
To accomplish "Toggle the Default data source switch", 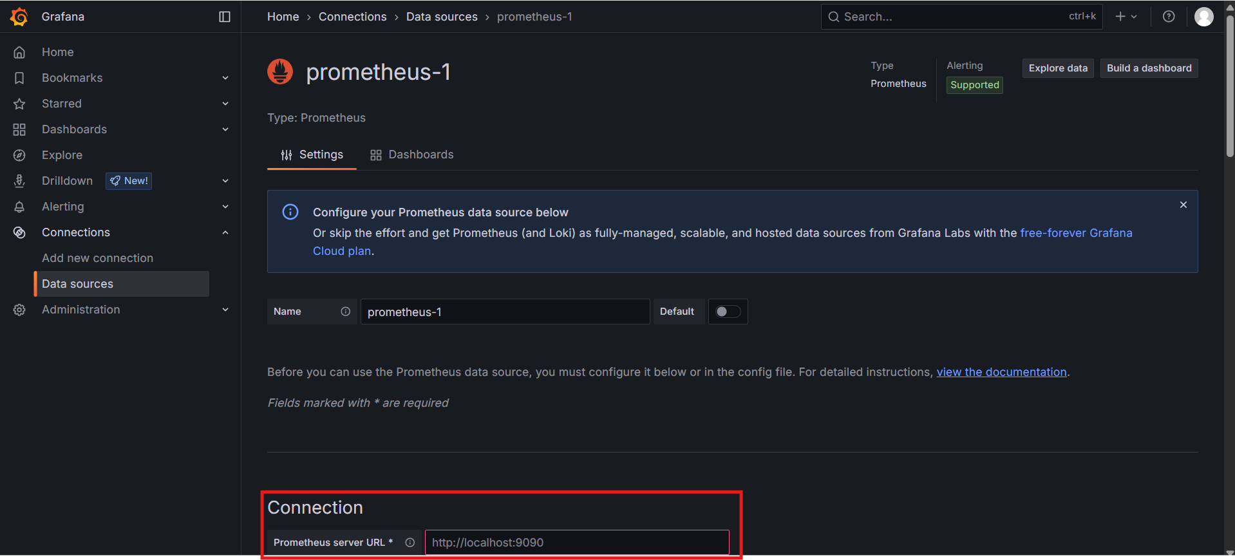I will (728, 312).
